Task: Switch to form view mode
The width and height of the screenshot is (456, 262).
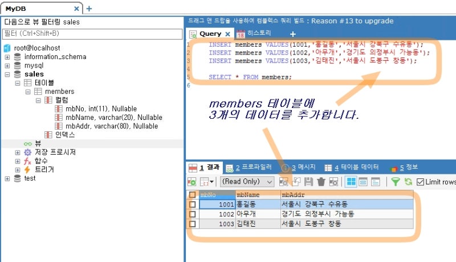Action: 363,182
